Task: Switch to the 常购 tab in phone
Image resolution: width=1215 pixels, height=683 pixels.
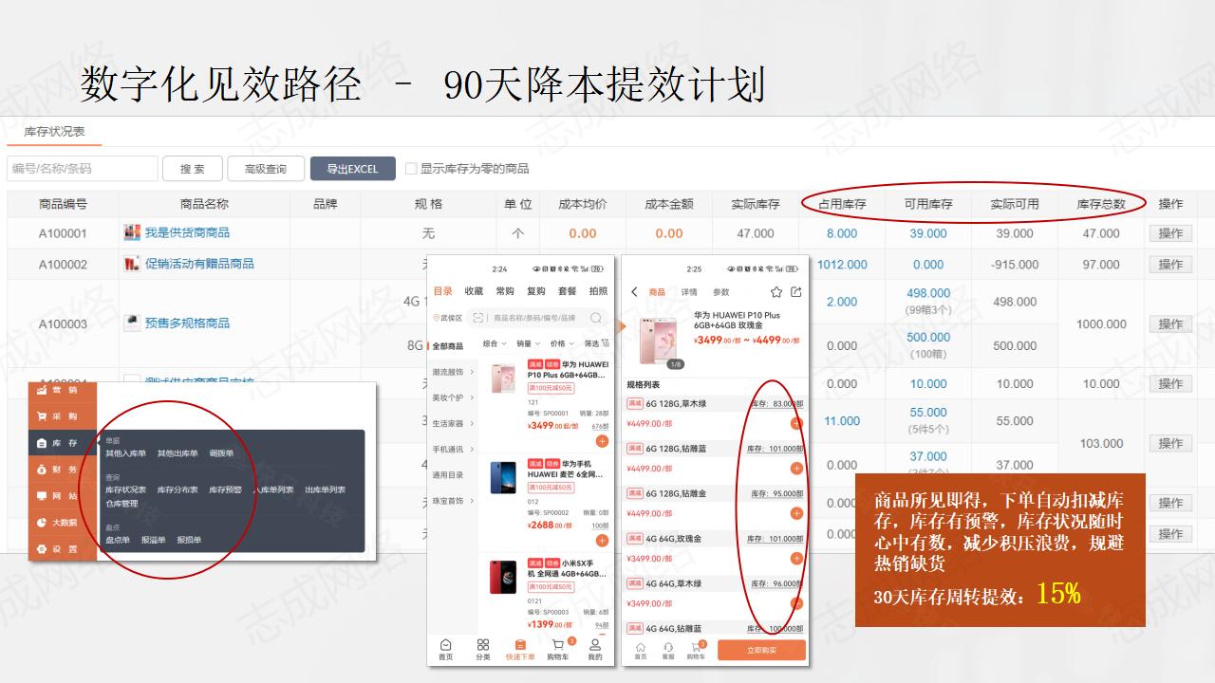Action: pos(505,291)
